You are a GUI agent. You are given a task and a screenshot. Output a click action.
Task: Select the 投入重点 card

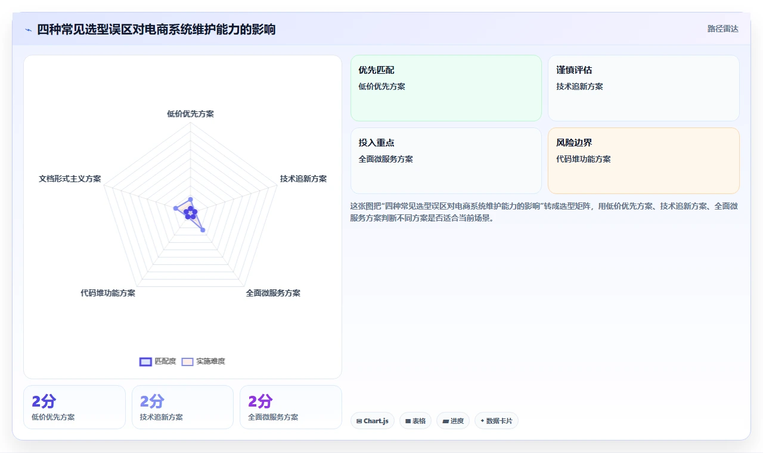point(446,161)
